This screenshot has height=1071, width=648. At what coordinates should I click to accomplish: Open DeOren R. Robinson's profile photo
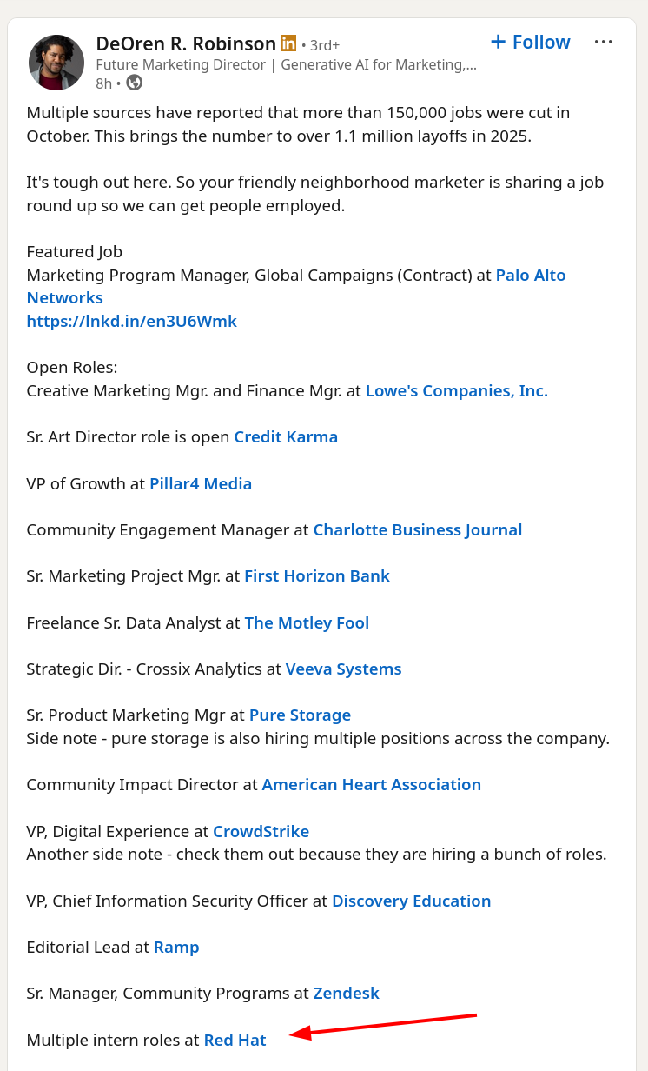56,63
